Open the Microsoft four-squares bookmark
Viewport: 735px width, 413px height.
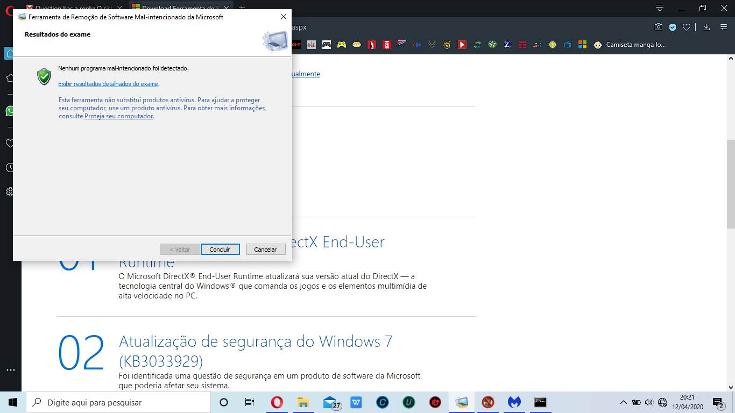coord(582,45)
